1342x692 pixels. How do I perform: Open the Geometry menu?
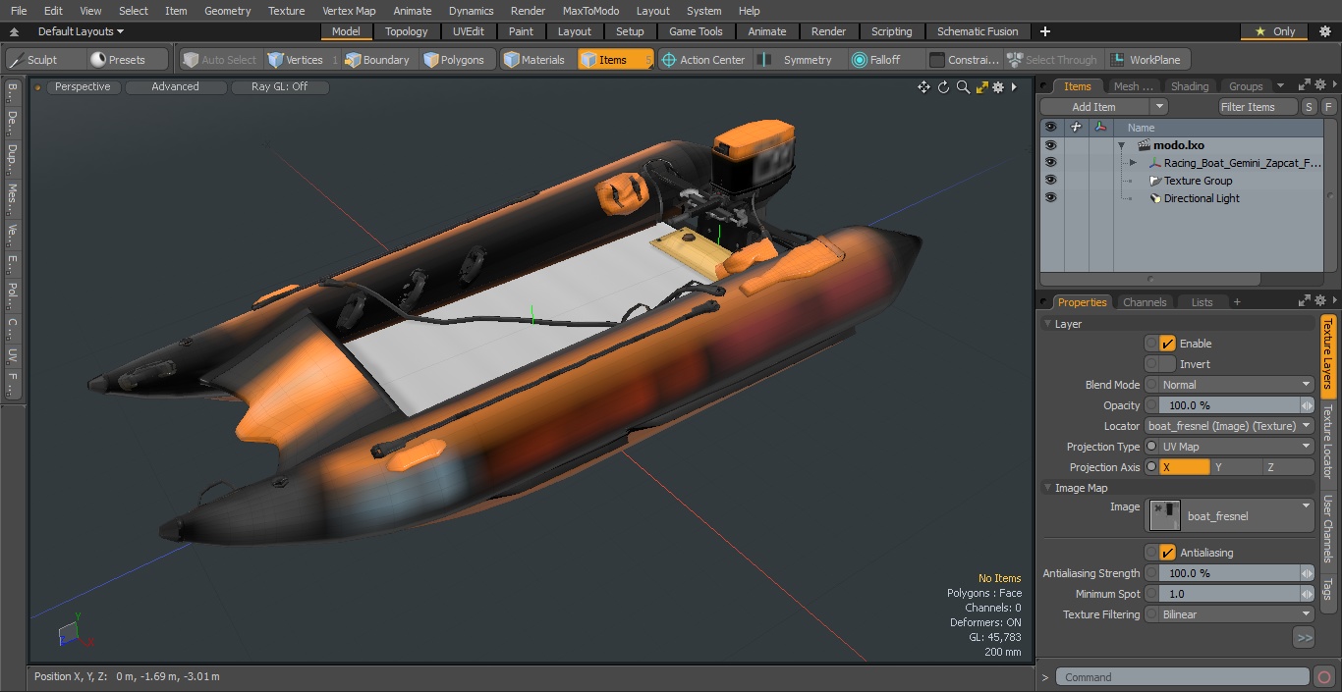click(227, 11)
